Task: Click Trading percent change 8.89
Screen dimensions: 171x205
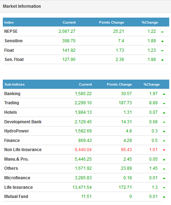Action: point(153,103)
